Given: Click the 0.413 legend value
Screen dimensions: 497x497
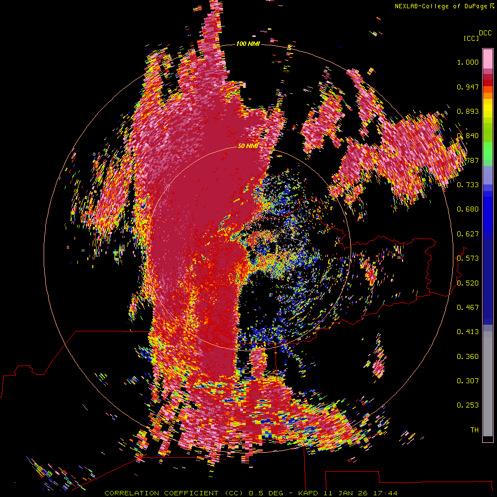Looking at the screenshot, I should pyautogui.click(x=468, y=332).
